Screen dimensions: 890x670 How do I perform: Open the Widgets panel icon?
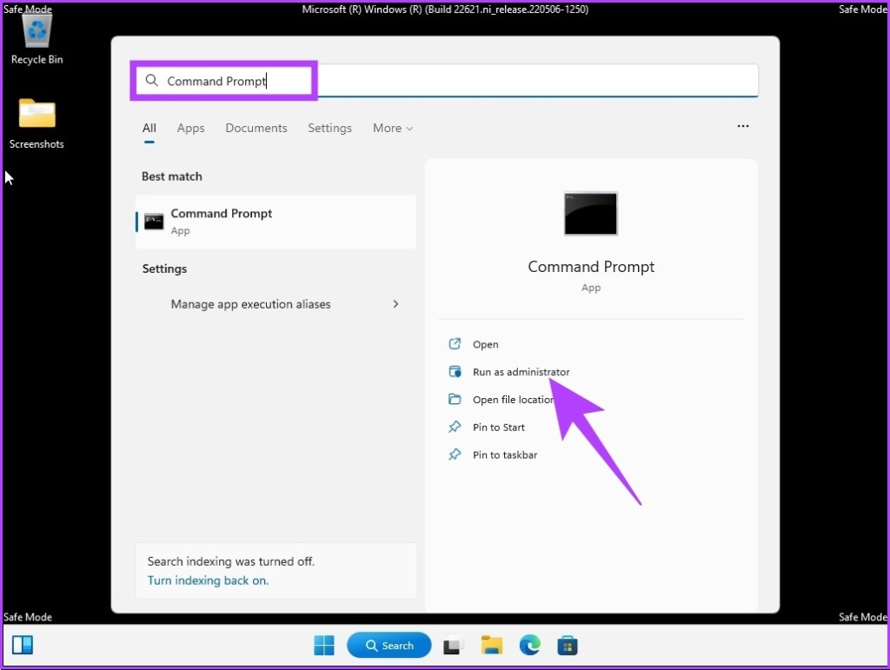click(x=23, y=645)
